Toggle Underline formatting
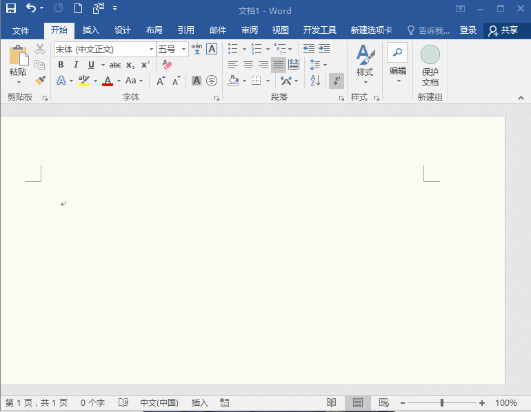531x412 pixels. [91, 65]
